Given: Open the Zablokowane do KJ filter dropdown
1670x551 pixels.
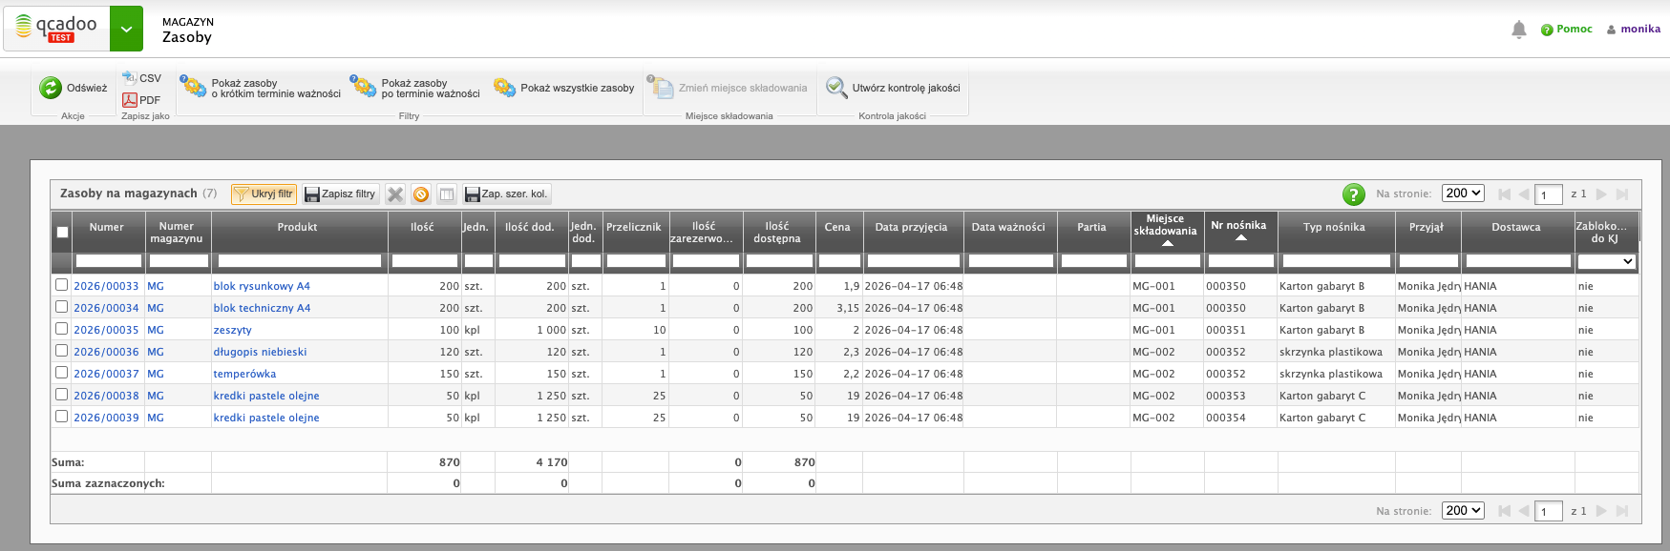Looking at the screenshot, I should tap(1606, 261).
